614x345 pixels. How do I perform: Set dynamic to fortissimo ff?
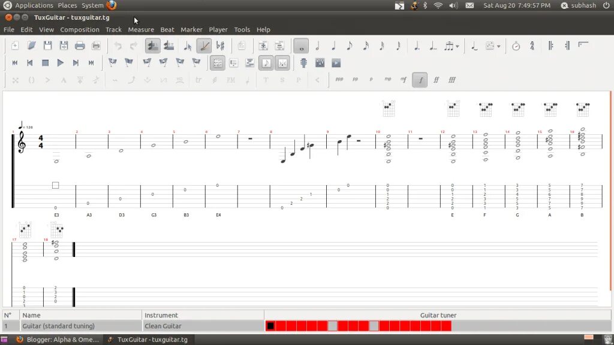pos(436,80)
